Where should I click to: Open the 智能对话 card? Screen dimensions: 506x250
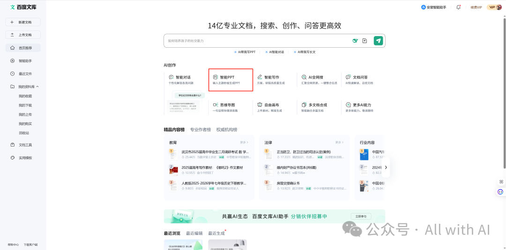click(x=186, y=80)
